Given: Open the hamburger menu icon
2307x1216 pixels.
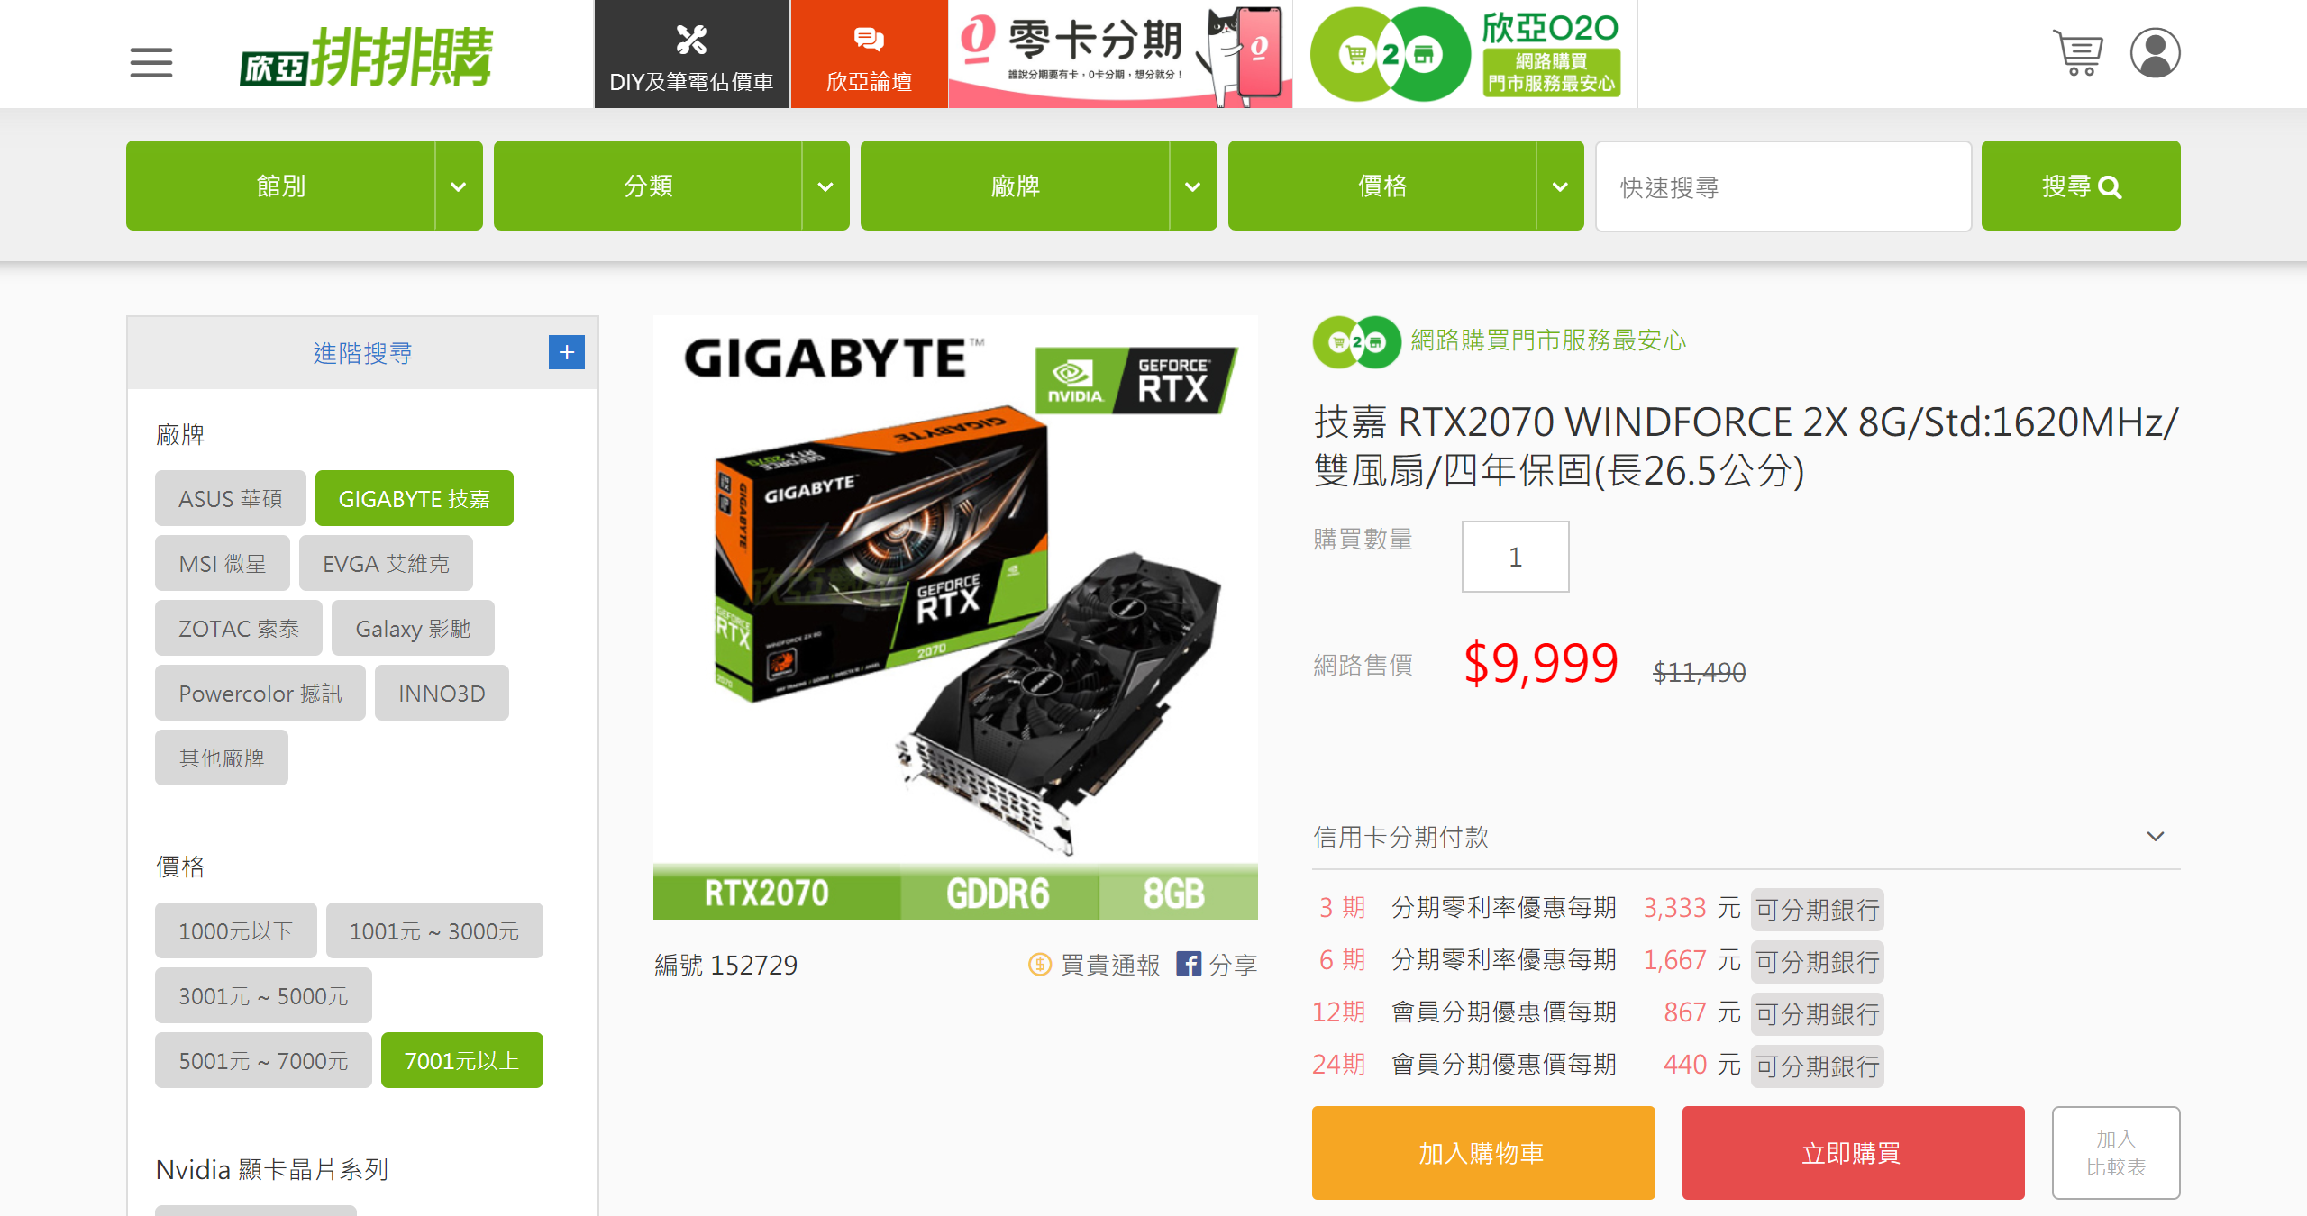Looking at the screenshot, I should (150, 63).
